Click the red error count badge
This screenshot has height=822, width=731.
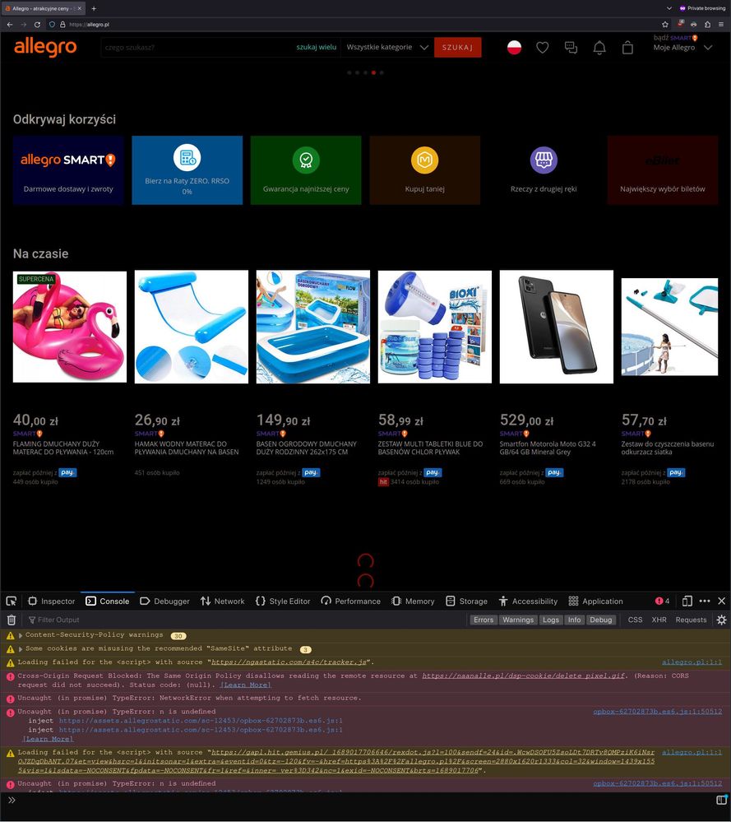tap(663, 601)
